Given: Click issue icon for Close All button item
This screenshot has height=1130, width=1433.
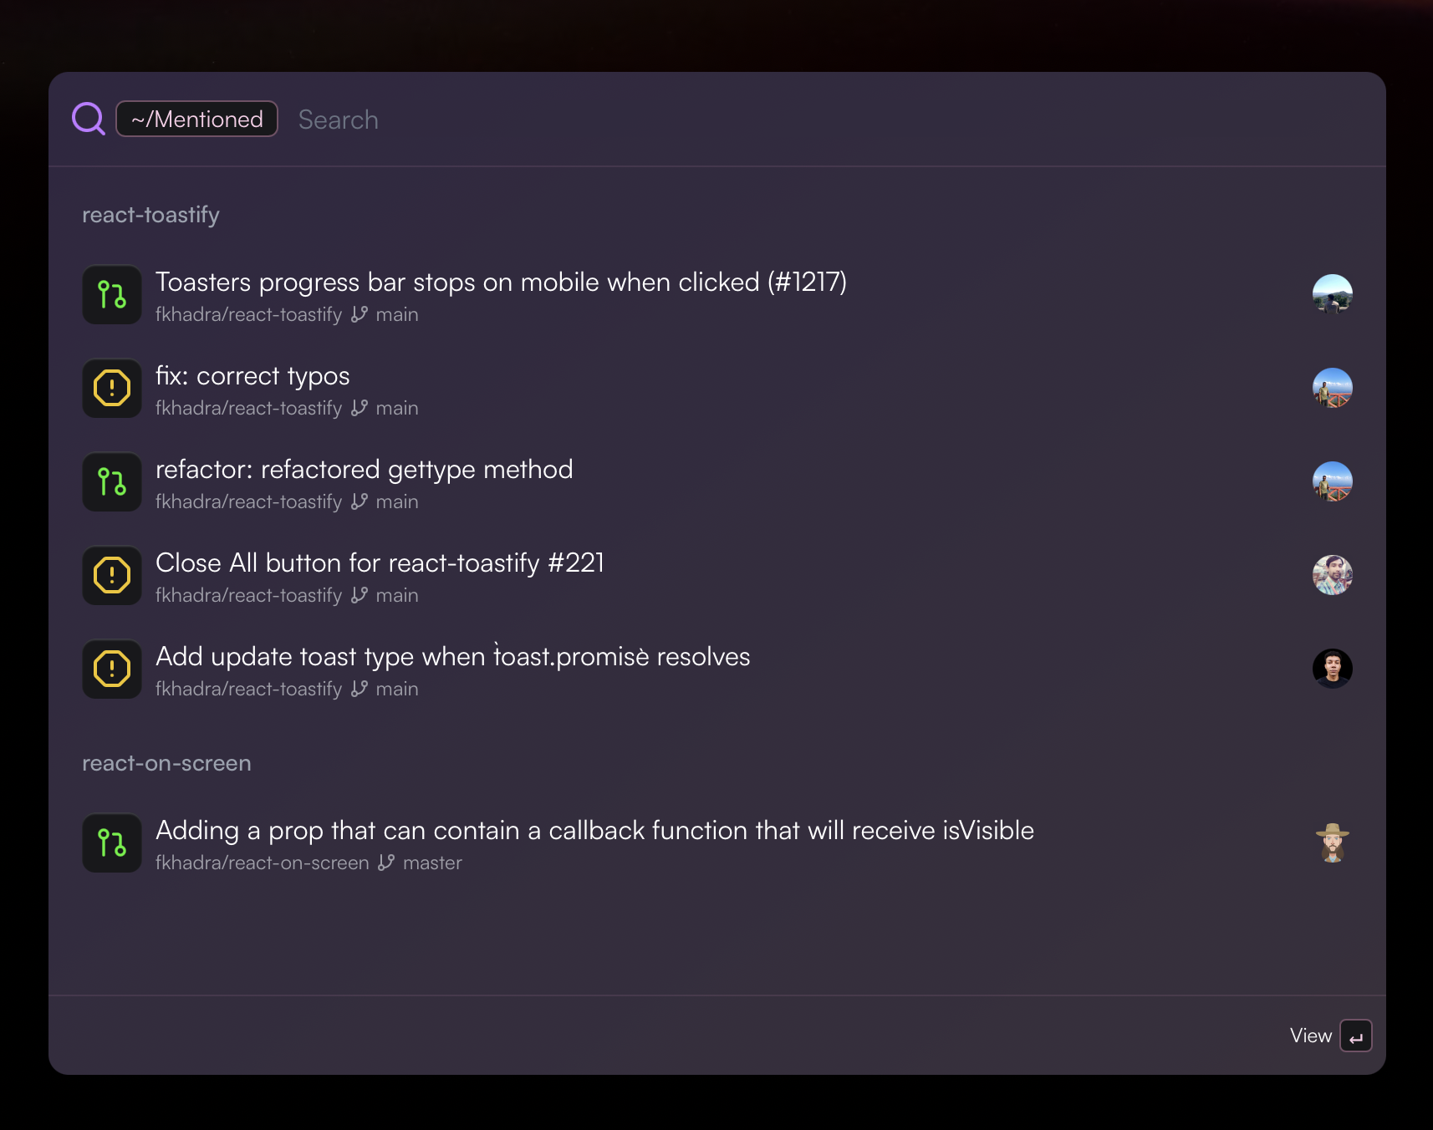Looking at the screenshot, I should point(112,576).
